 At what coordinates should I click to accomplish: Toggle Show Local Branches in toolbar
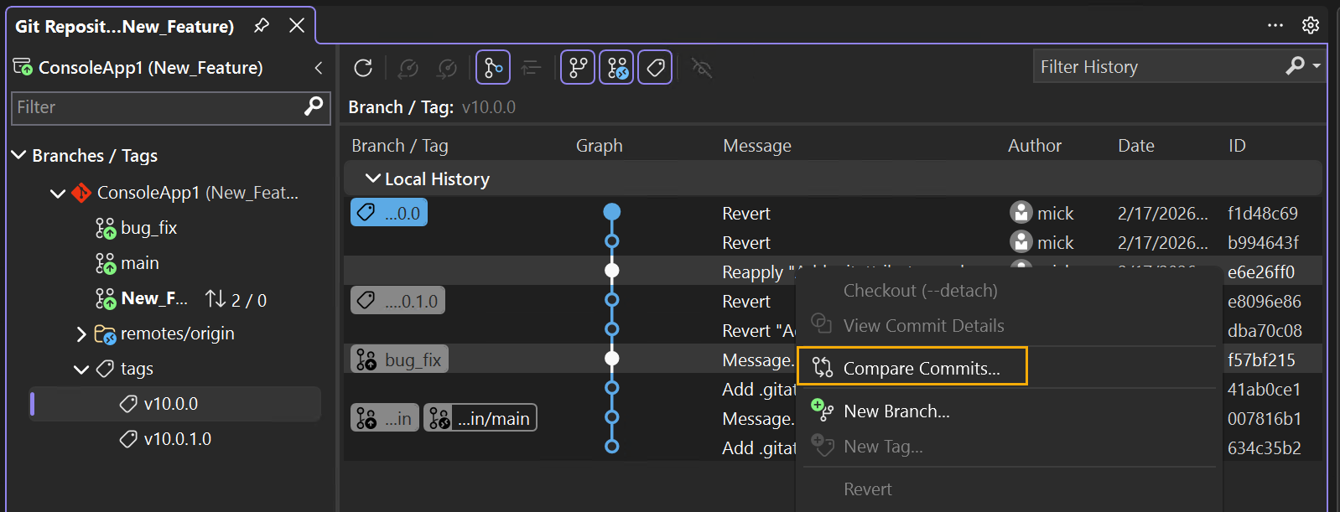point(578,68)
